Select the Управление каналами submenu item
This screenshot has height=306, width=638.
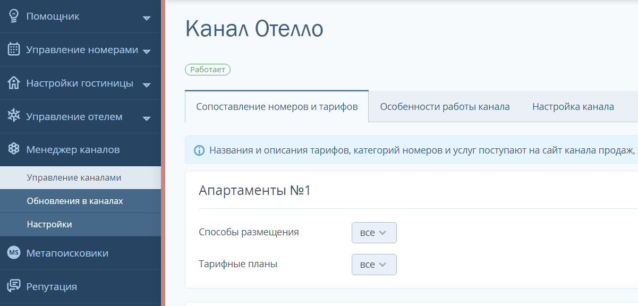80,178
